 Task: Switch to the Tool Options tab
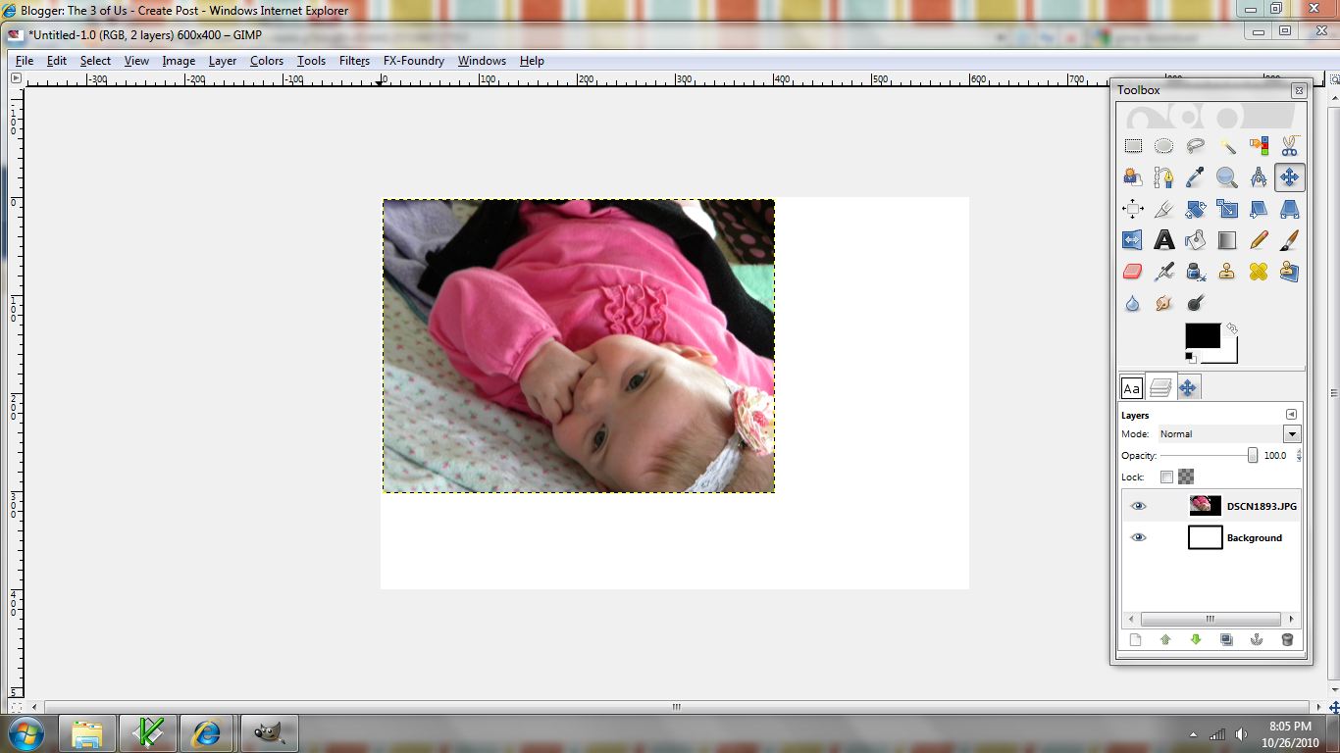pyautogui.click(x=1187, y=388)
